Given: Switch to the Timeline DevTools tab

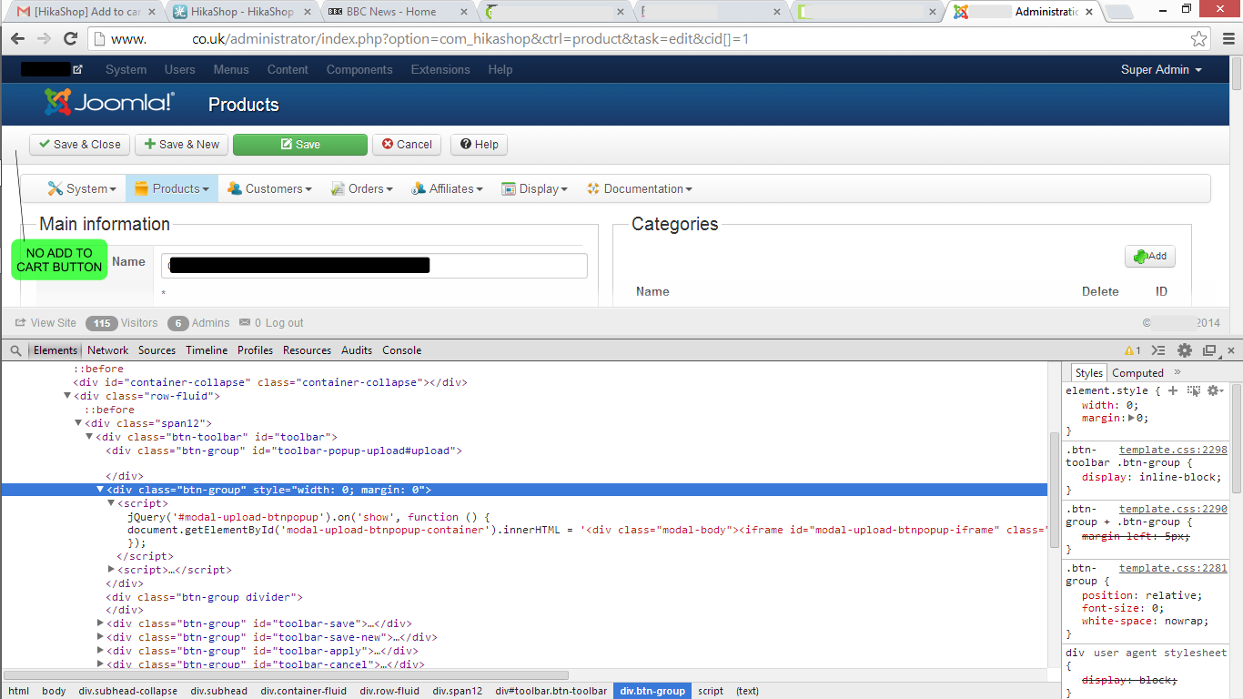Looking at the screenshot, I should [x=207, y=350].
